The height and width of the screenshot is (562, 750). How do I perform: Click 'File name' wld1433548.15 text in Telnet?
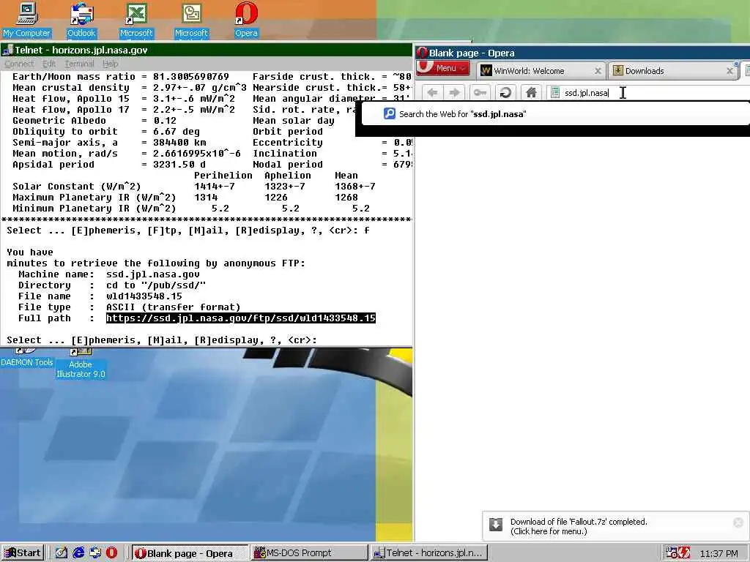[144, 296]
